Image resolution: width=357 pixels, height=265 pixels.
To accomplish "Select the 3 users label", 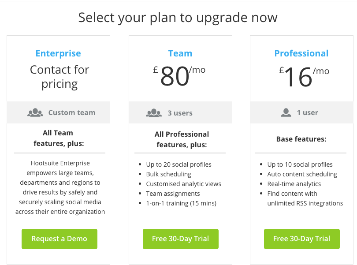I will coord(180,112).
